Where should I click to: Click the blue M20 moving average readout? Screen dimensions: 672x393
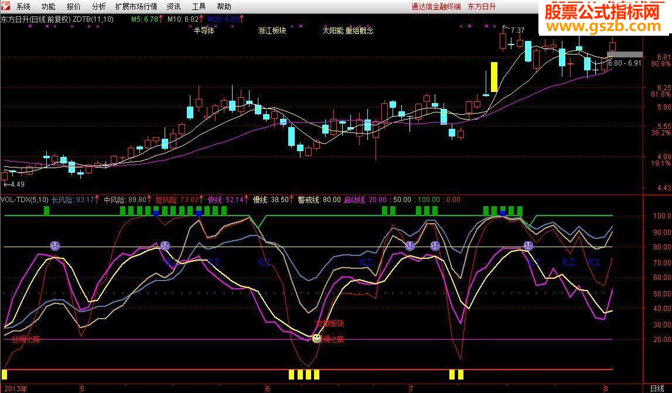pyautogui.click(x=223, y=19)
